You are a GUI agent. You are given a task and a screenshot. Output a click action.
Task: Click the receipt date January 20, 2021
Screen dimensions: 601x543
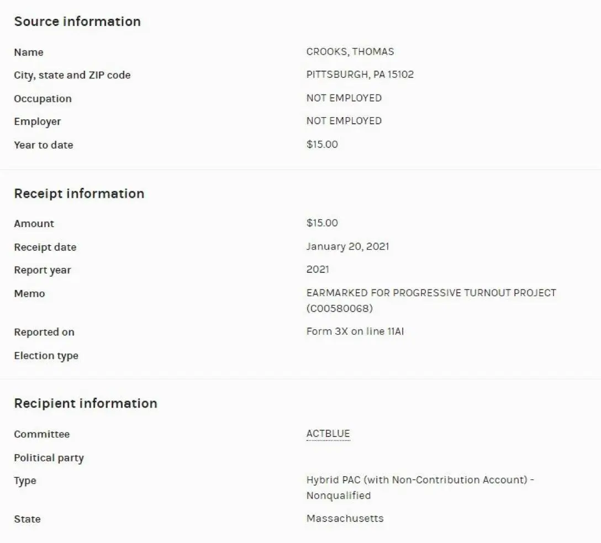(x=347, y=246)
